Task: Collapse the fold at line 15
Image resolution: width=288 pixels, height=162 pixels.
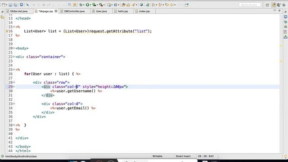Action: (x=14, y=27)
